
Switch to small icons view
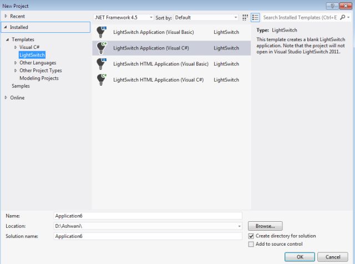click(245, 17)
